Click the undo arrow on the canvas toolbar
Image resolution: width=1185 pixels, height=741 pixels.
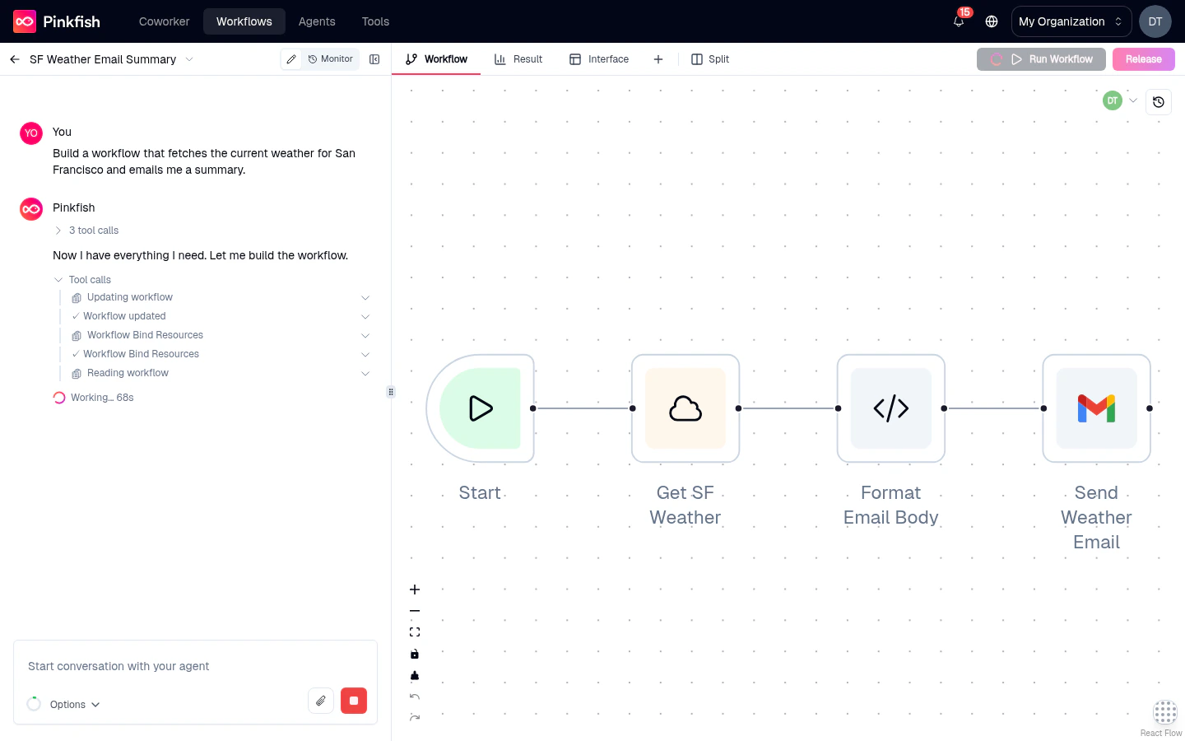point(415,696)
